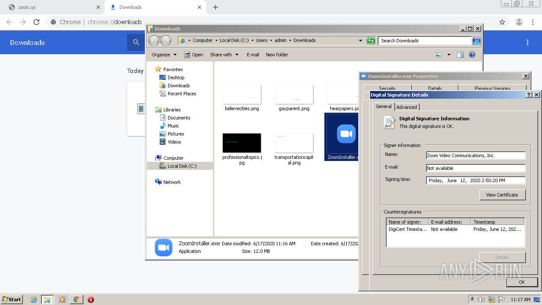Switch to the Advanced tab
Screen dimensions: 542x305
point(406,107)
